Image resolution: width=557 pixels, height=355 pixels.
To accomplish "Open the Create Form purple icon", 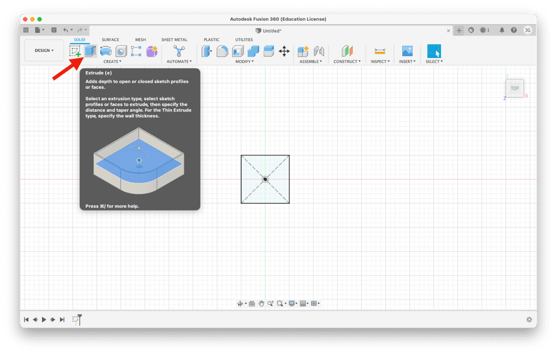I will (x=152, y=51).
